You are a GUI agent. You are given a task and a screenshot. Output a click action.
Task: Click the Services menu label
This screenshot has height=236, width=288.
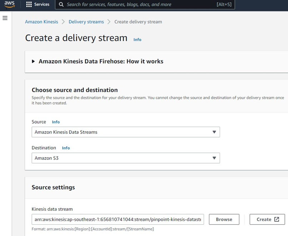(x=42, y=5)
